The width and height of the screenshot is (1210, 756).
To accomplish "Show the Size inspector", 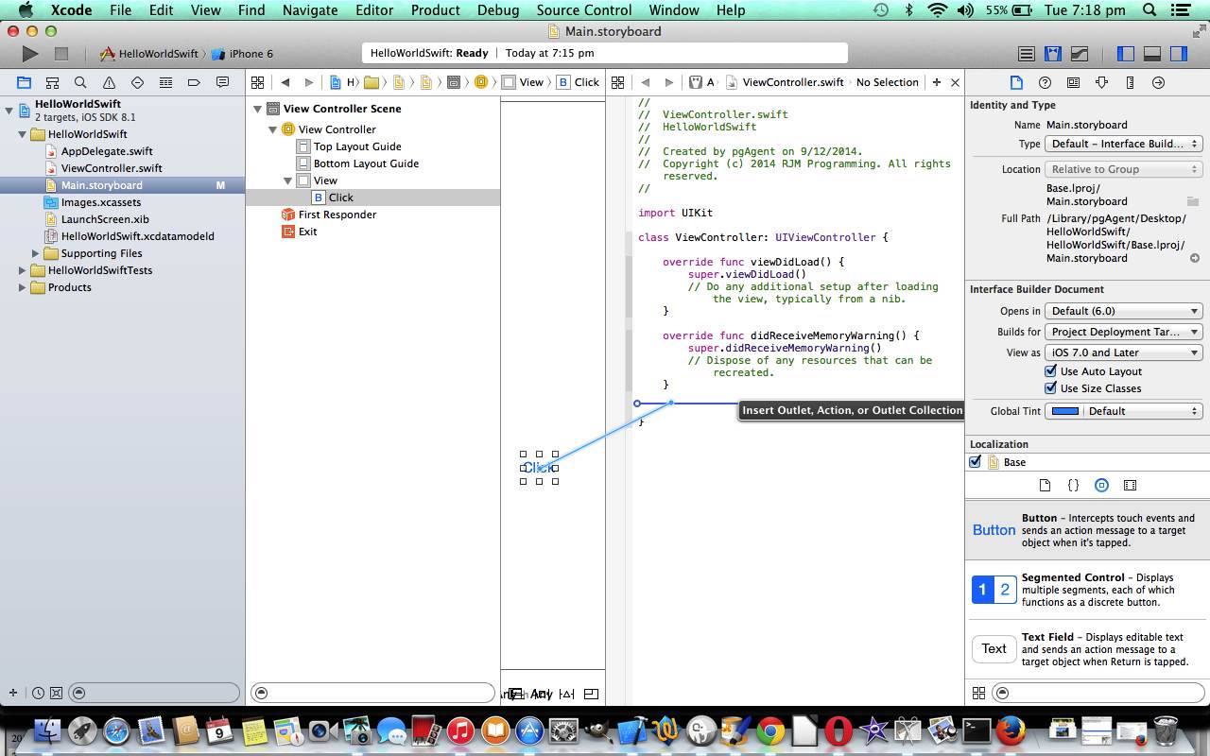I will (1130, 82).
